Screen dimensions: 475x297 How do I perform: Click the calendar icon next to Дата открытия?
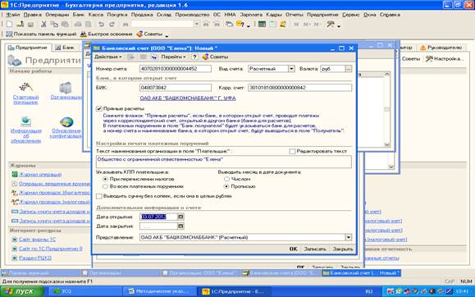click(x=180, y=217)
